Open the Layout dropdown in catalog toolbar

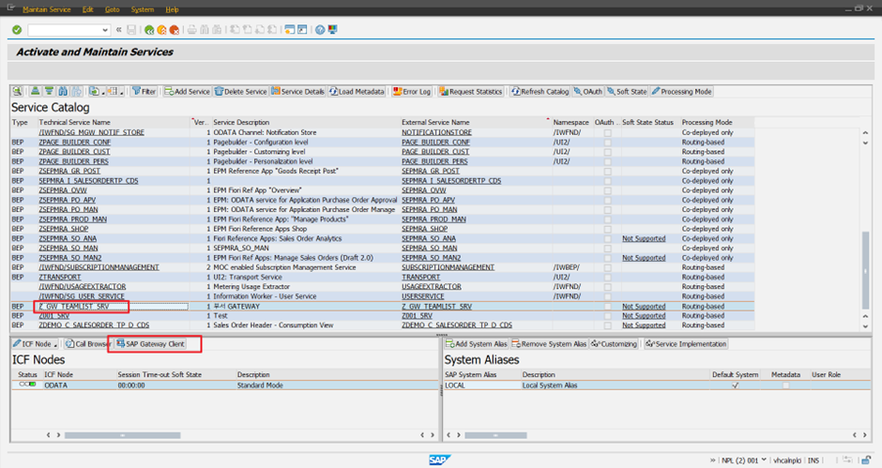tap(115, 91)
